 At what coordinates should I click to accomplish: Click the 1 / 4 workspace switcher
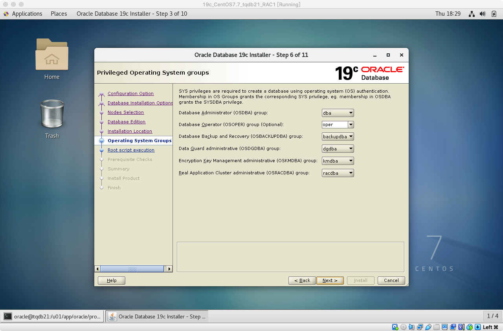pyautogui.click(x=492, y=316)
